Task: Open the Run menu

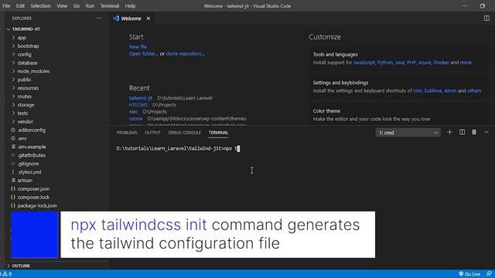Action: 90,6
